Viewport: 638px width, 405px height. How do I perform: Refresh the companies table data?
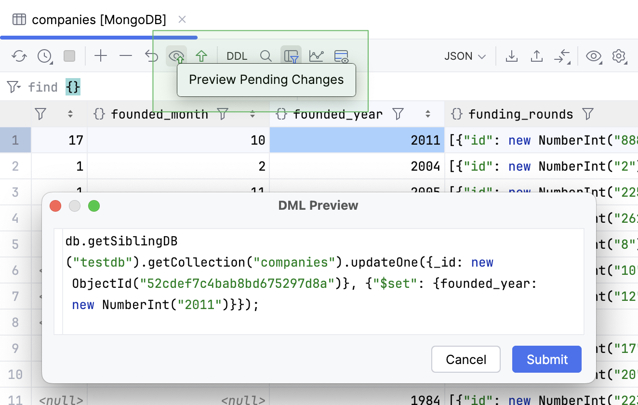pos(19,56)
